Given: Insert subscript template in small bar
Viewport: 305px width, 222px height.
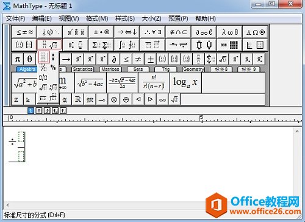Looking at the screenshot, I should pyautogui.click(x=247, y=59).
